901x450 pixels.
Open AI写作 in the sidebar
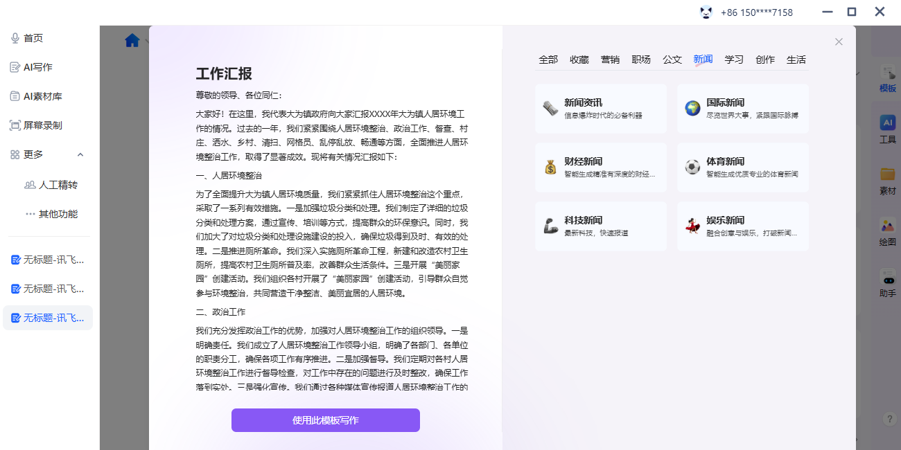[x=37, y=67]
